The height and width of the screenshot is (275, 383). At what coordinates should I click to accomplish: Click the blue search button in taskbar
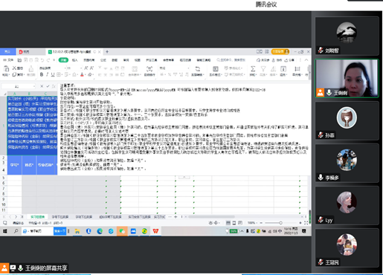click(59, 231)
